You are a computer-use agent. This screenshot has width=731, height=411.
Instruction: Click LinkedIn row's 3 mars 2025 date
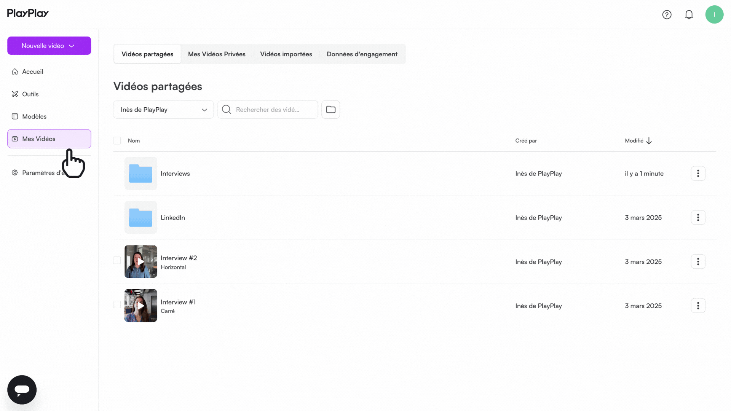[x=643, y=218]
